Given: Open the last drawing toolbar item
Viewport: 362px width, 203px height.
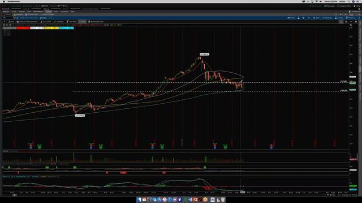Looking at the screenshot, I should [96, 21].
